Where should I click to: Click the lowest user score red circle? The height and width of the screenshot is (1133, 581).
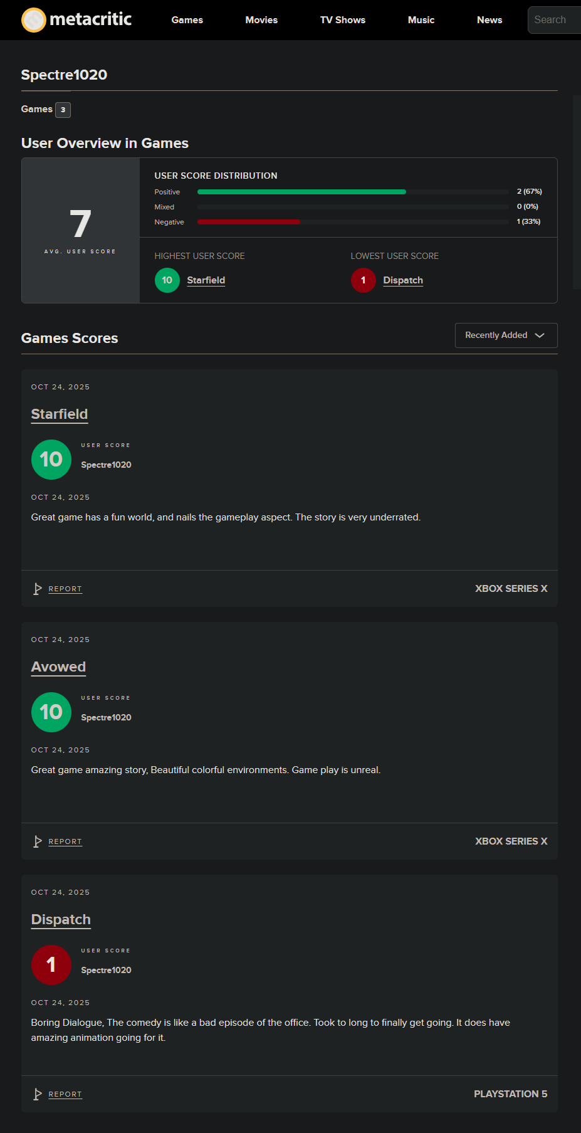point(364,280)
